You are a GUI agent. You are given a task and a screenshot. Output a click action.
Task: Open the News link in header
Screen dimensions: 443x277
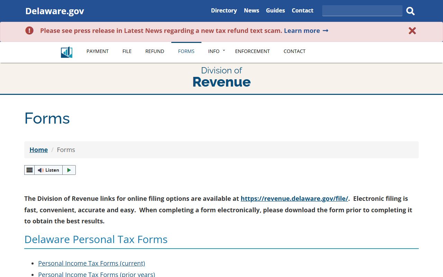251,10
